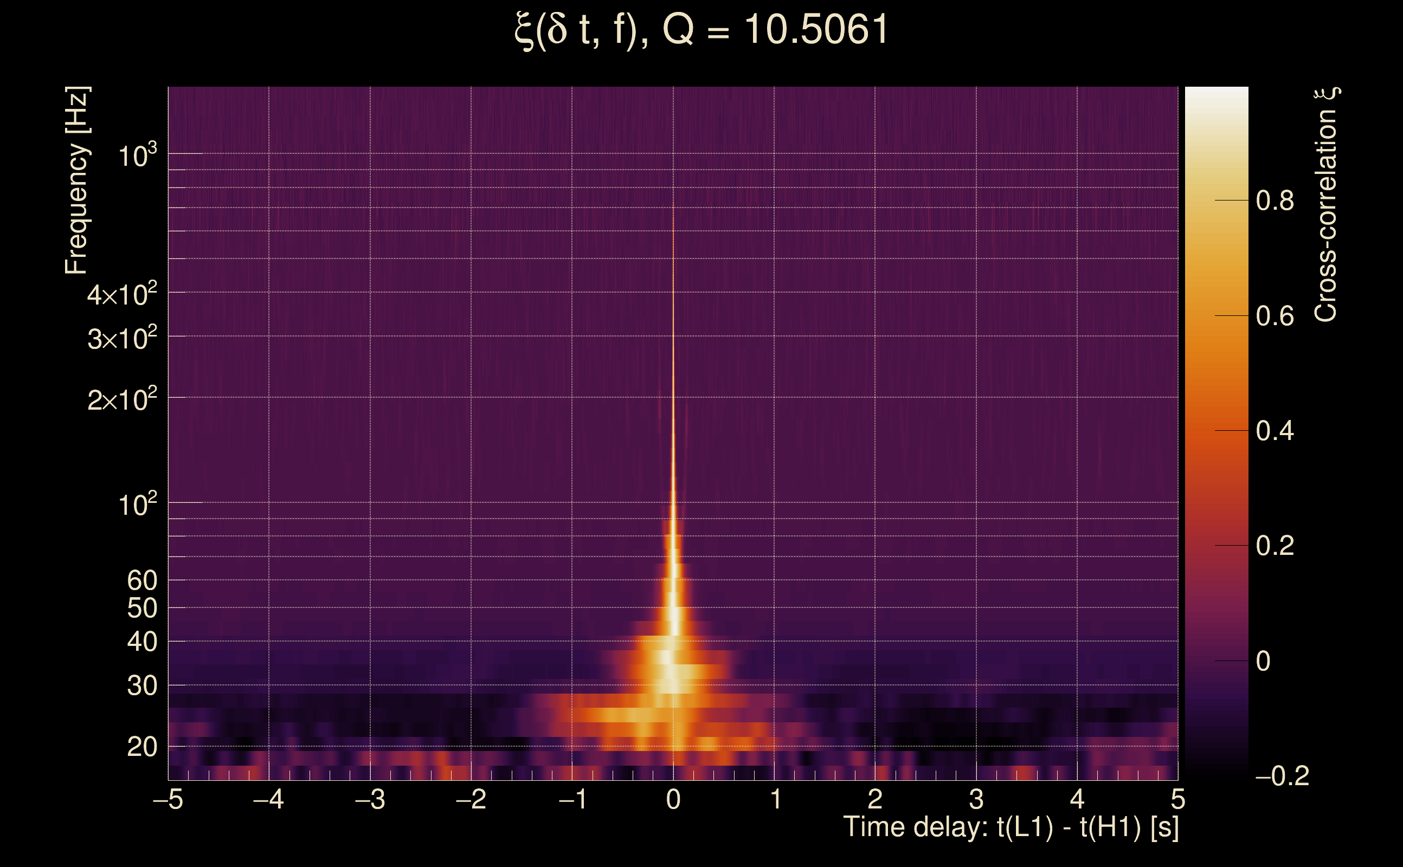The width and height of the screenshot is (1403, 867).
Task: Click the plot title showing Q = 10.5061
Action: pyautogui.click(x=701, y=30)
